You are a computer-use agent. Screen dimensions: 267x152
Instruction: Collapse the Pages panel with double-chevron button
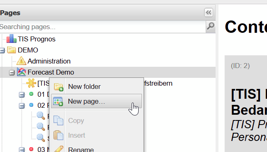[x=209, y=12]
